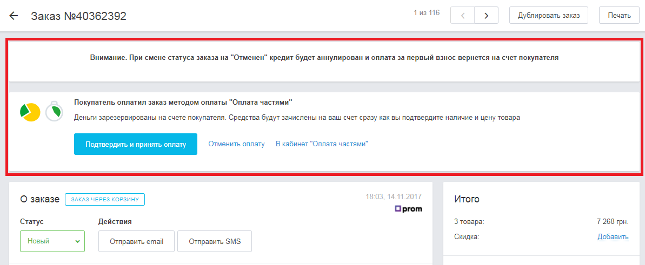Viewport: 645px width, 265px height.
Task: Open previous order with left chevron
Action: [x=463, y=16]
